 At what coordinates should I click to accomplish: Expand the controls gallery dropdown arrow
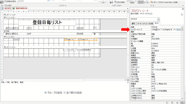99,2
